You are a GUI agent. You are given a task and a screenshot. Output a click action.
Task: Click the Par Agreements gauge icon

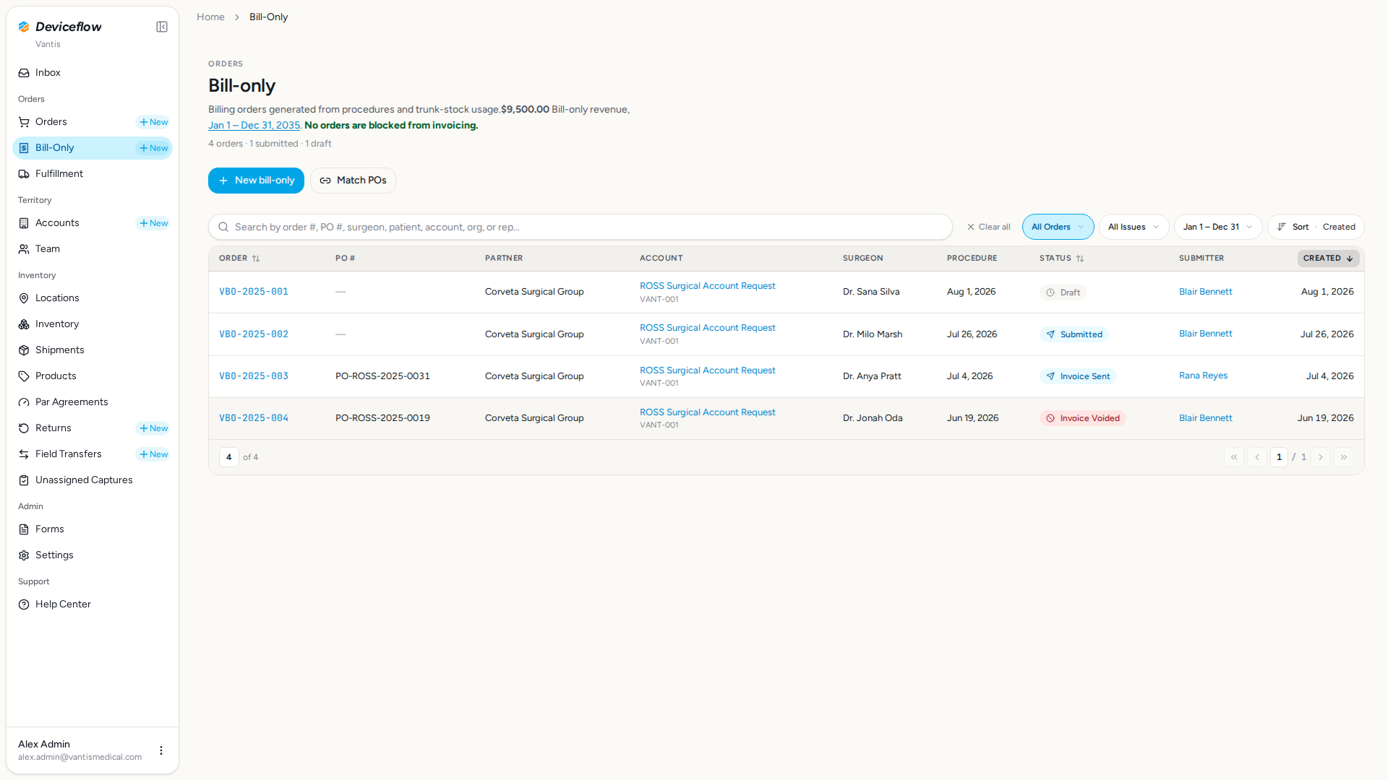24,402
